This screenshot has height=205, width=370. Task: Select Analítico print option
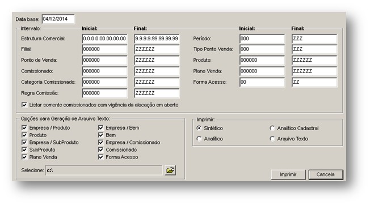coord(199,139)
